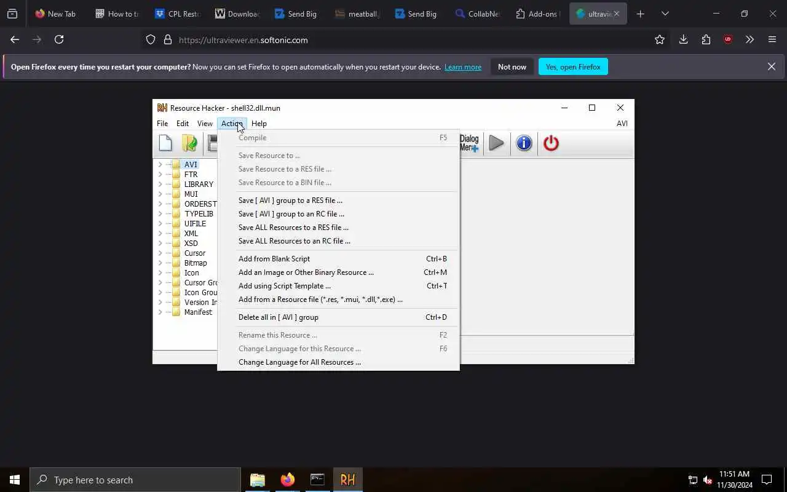The image size is (787, 492).
Task: Close the Action menu via its title
Action: (x=232, y=124)
